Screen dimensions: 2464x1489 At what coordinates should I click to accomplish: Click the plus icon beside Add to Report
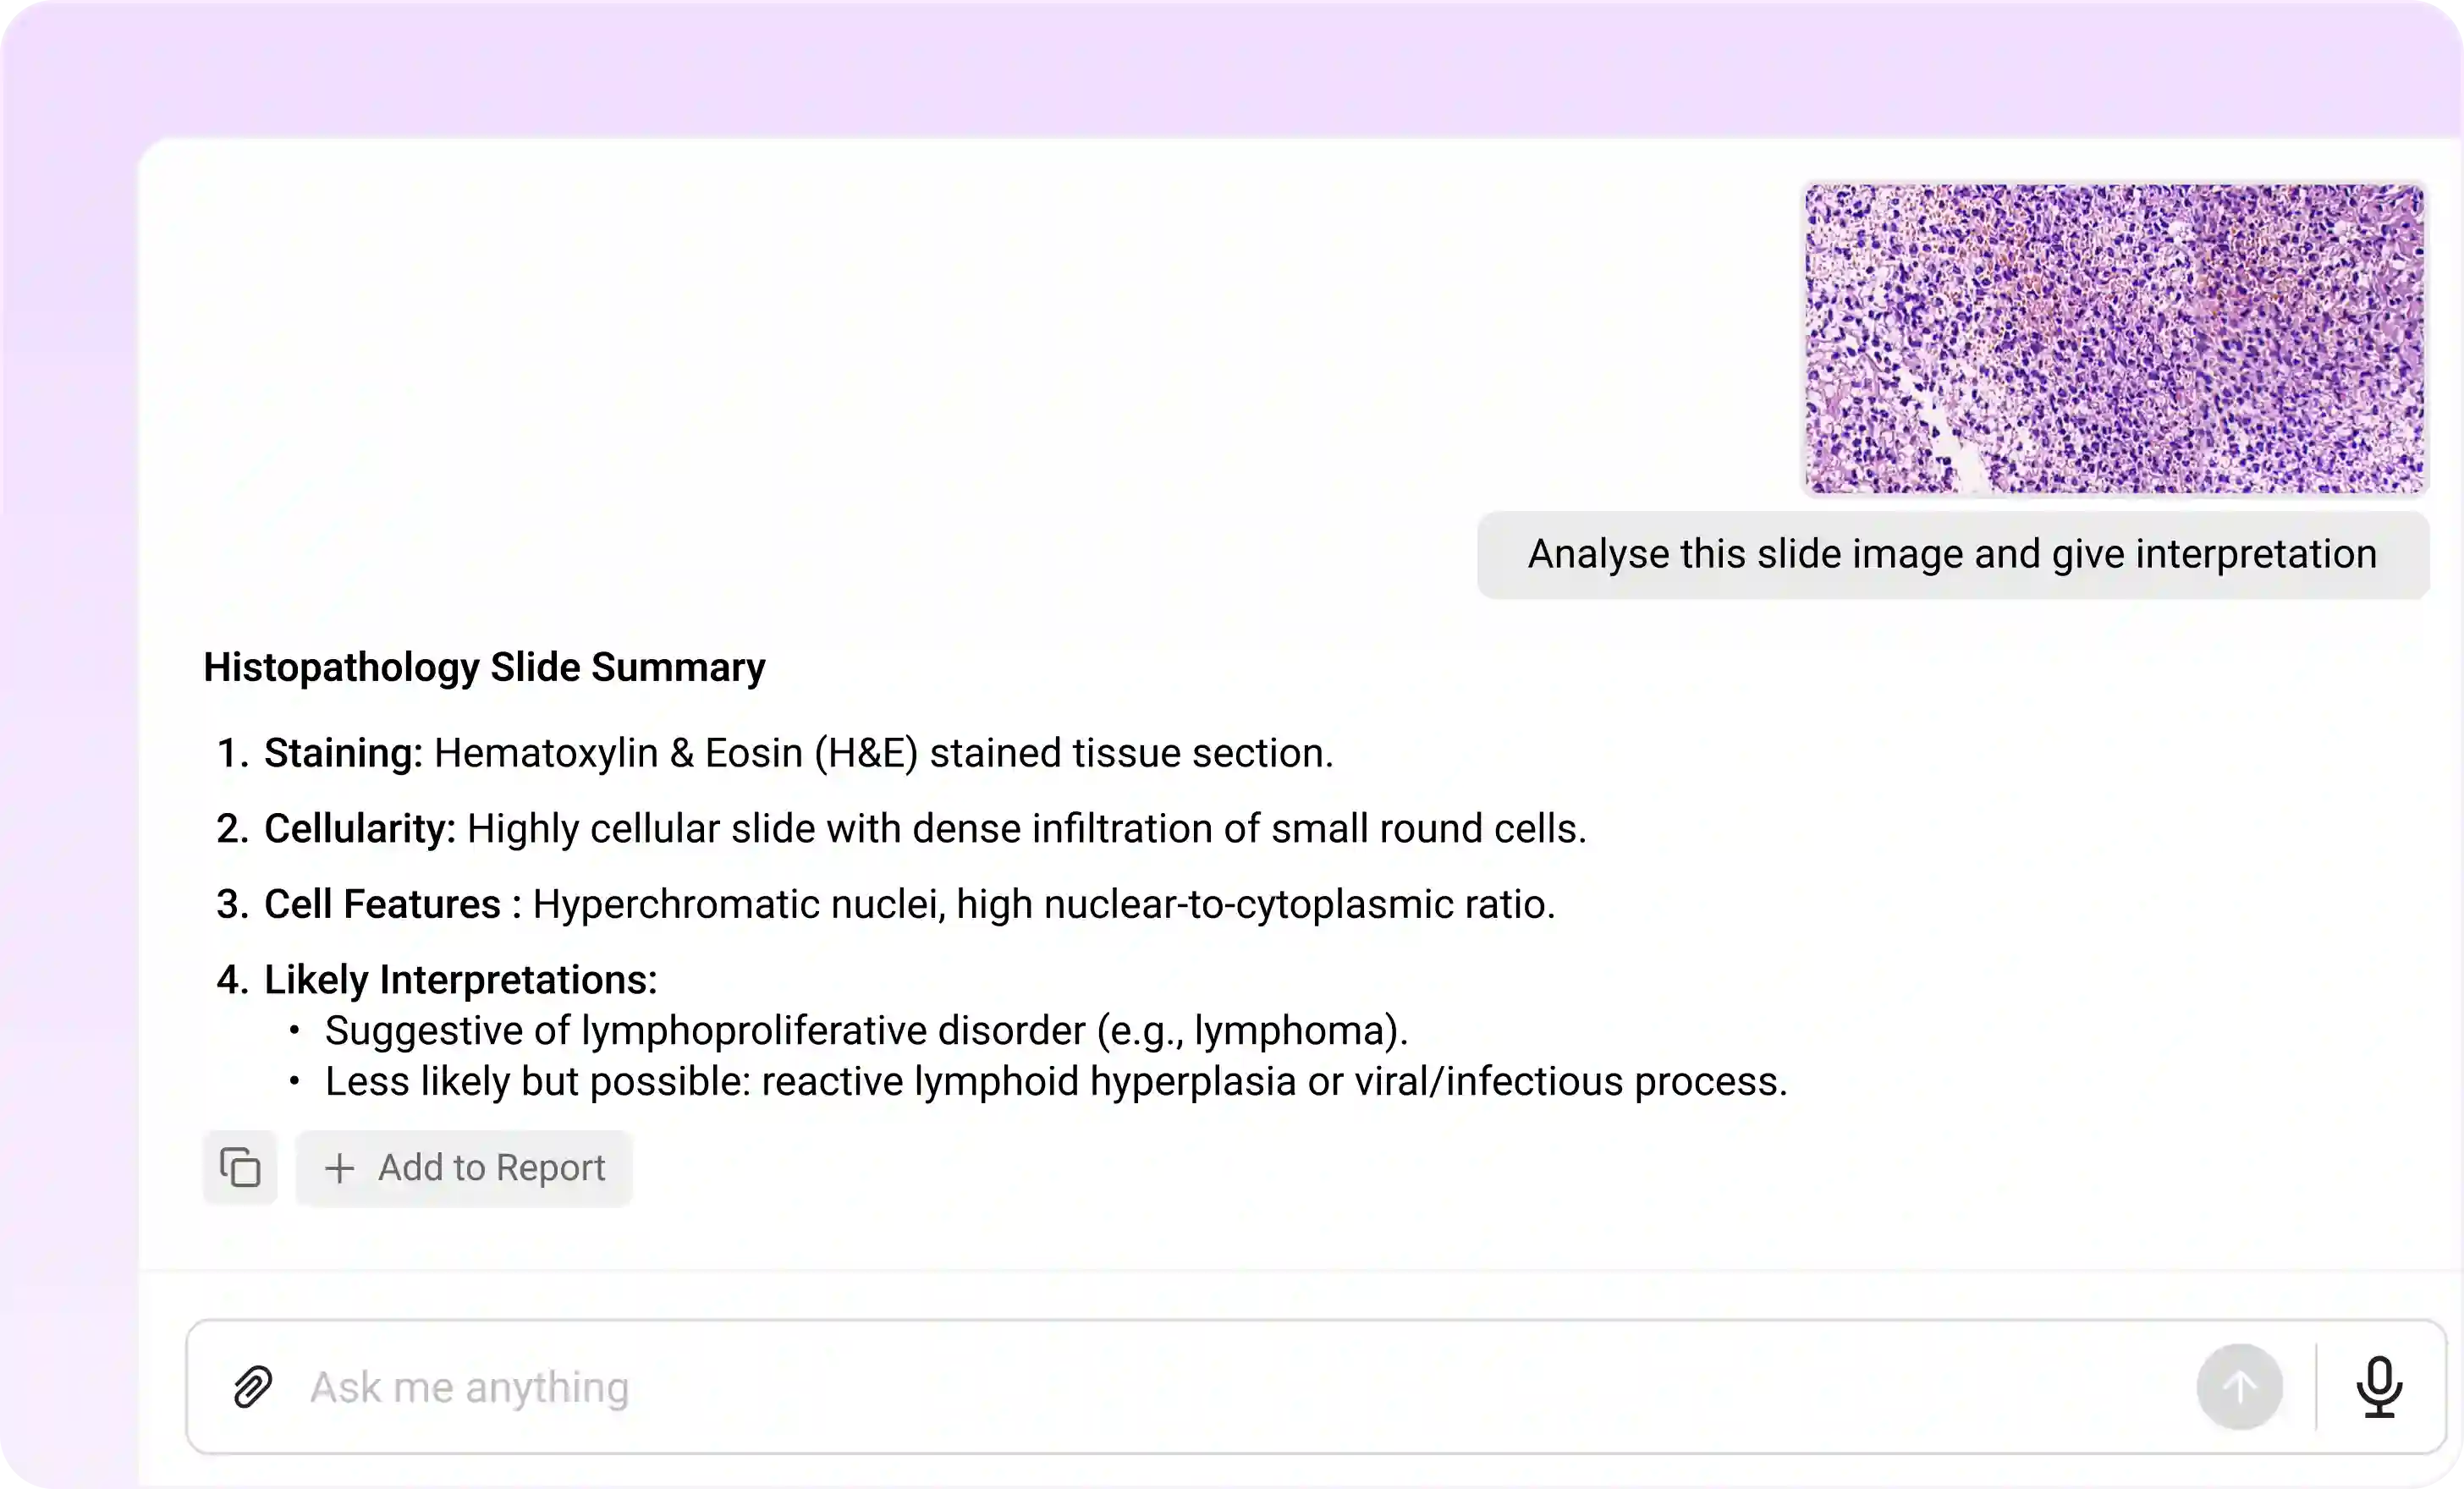pos(339,1168)
